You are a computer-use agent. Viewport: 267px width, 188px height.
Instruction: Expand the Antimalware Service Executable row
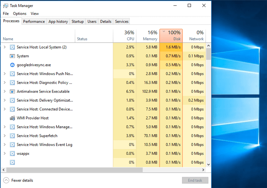pos(5,91)
